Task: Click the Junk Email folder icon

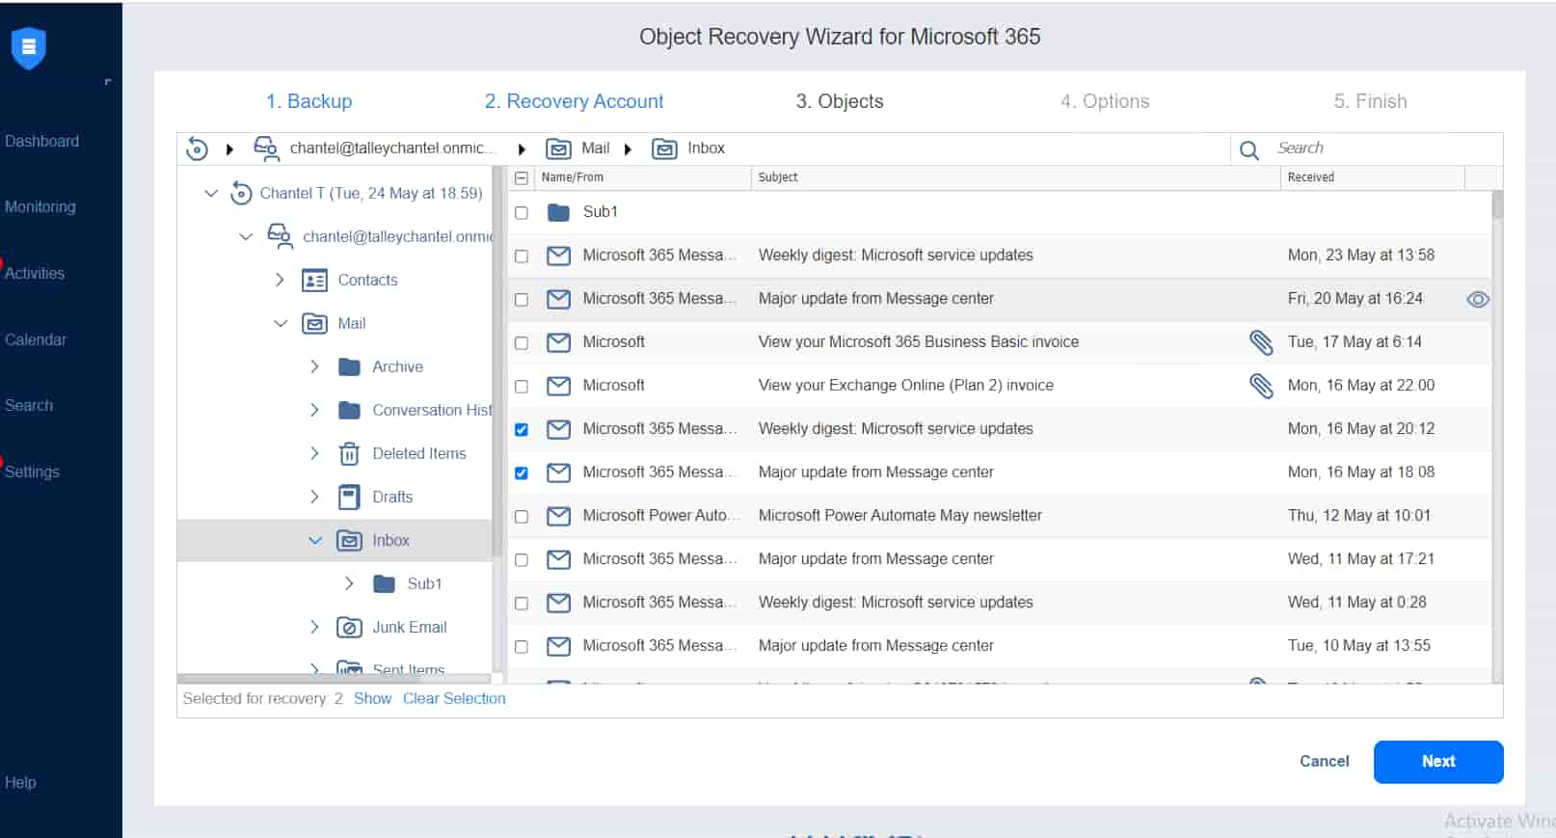Action: [349, 628]
